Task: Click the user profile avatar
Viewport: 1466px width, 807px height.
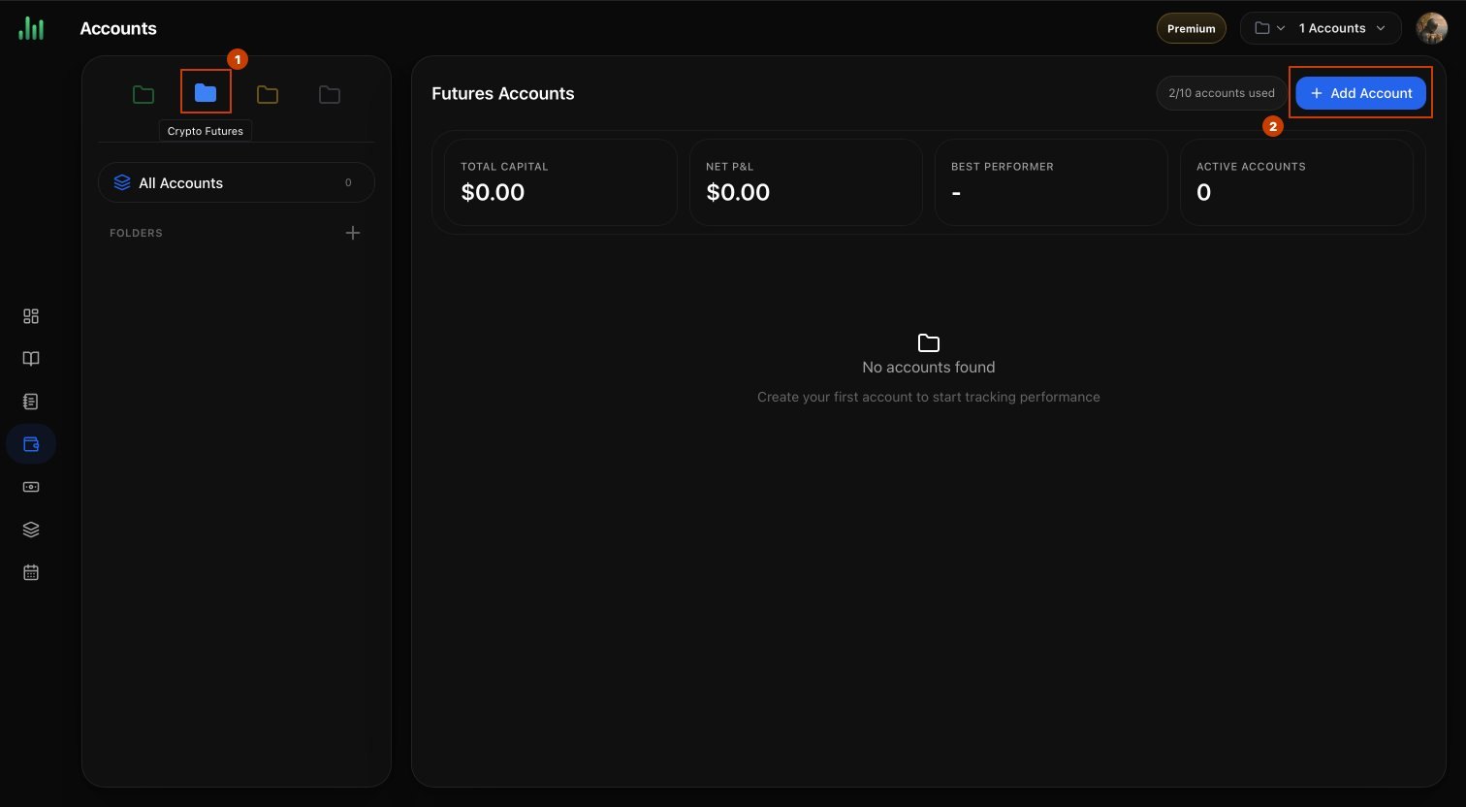Action: [x=1431, y=28]
